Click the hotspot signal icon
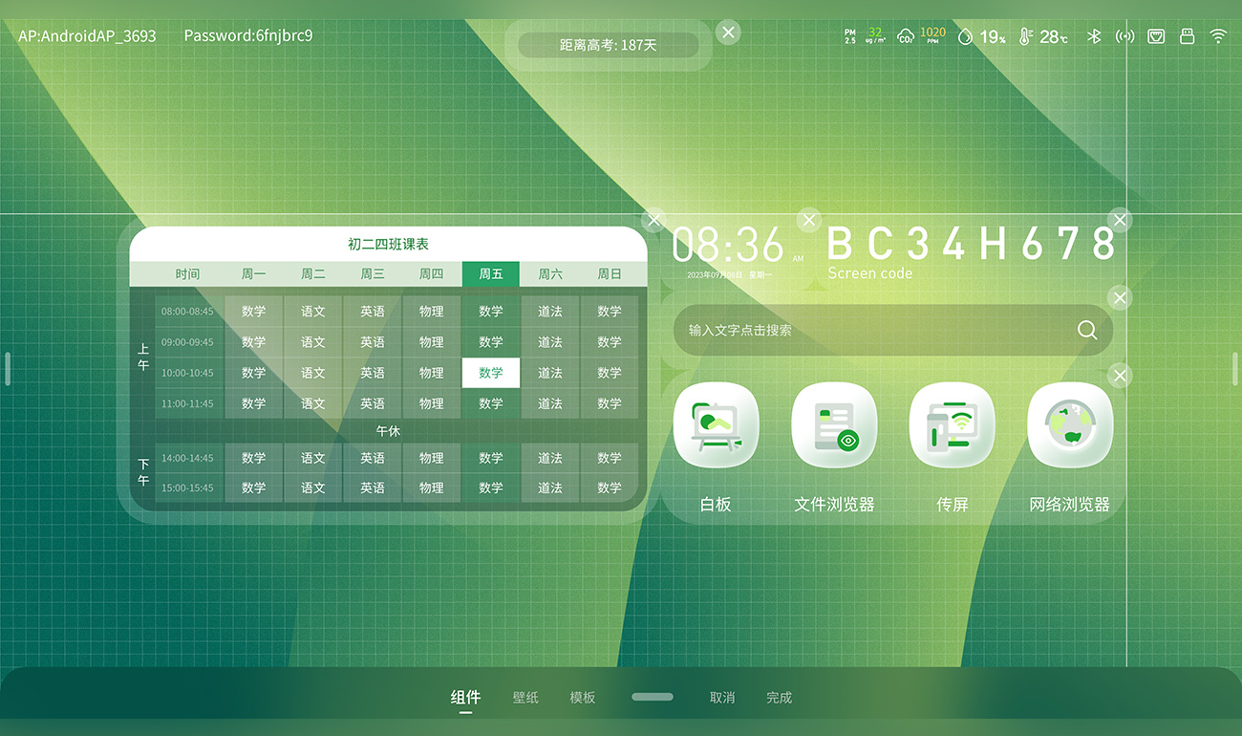This screenshot has height=736, width=1242. (x=1125, y=36)
